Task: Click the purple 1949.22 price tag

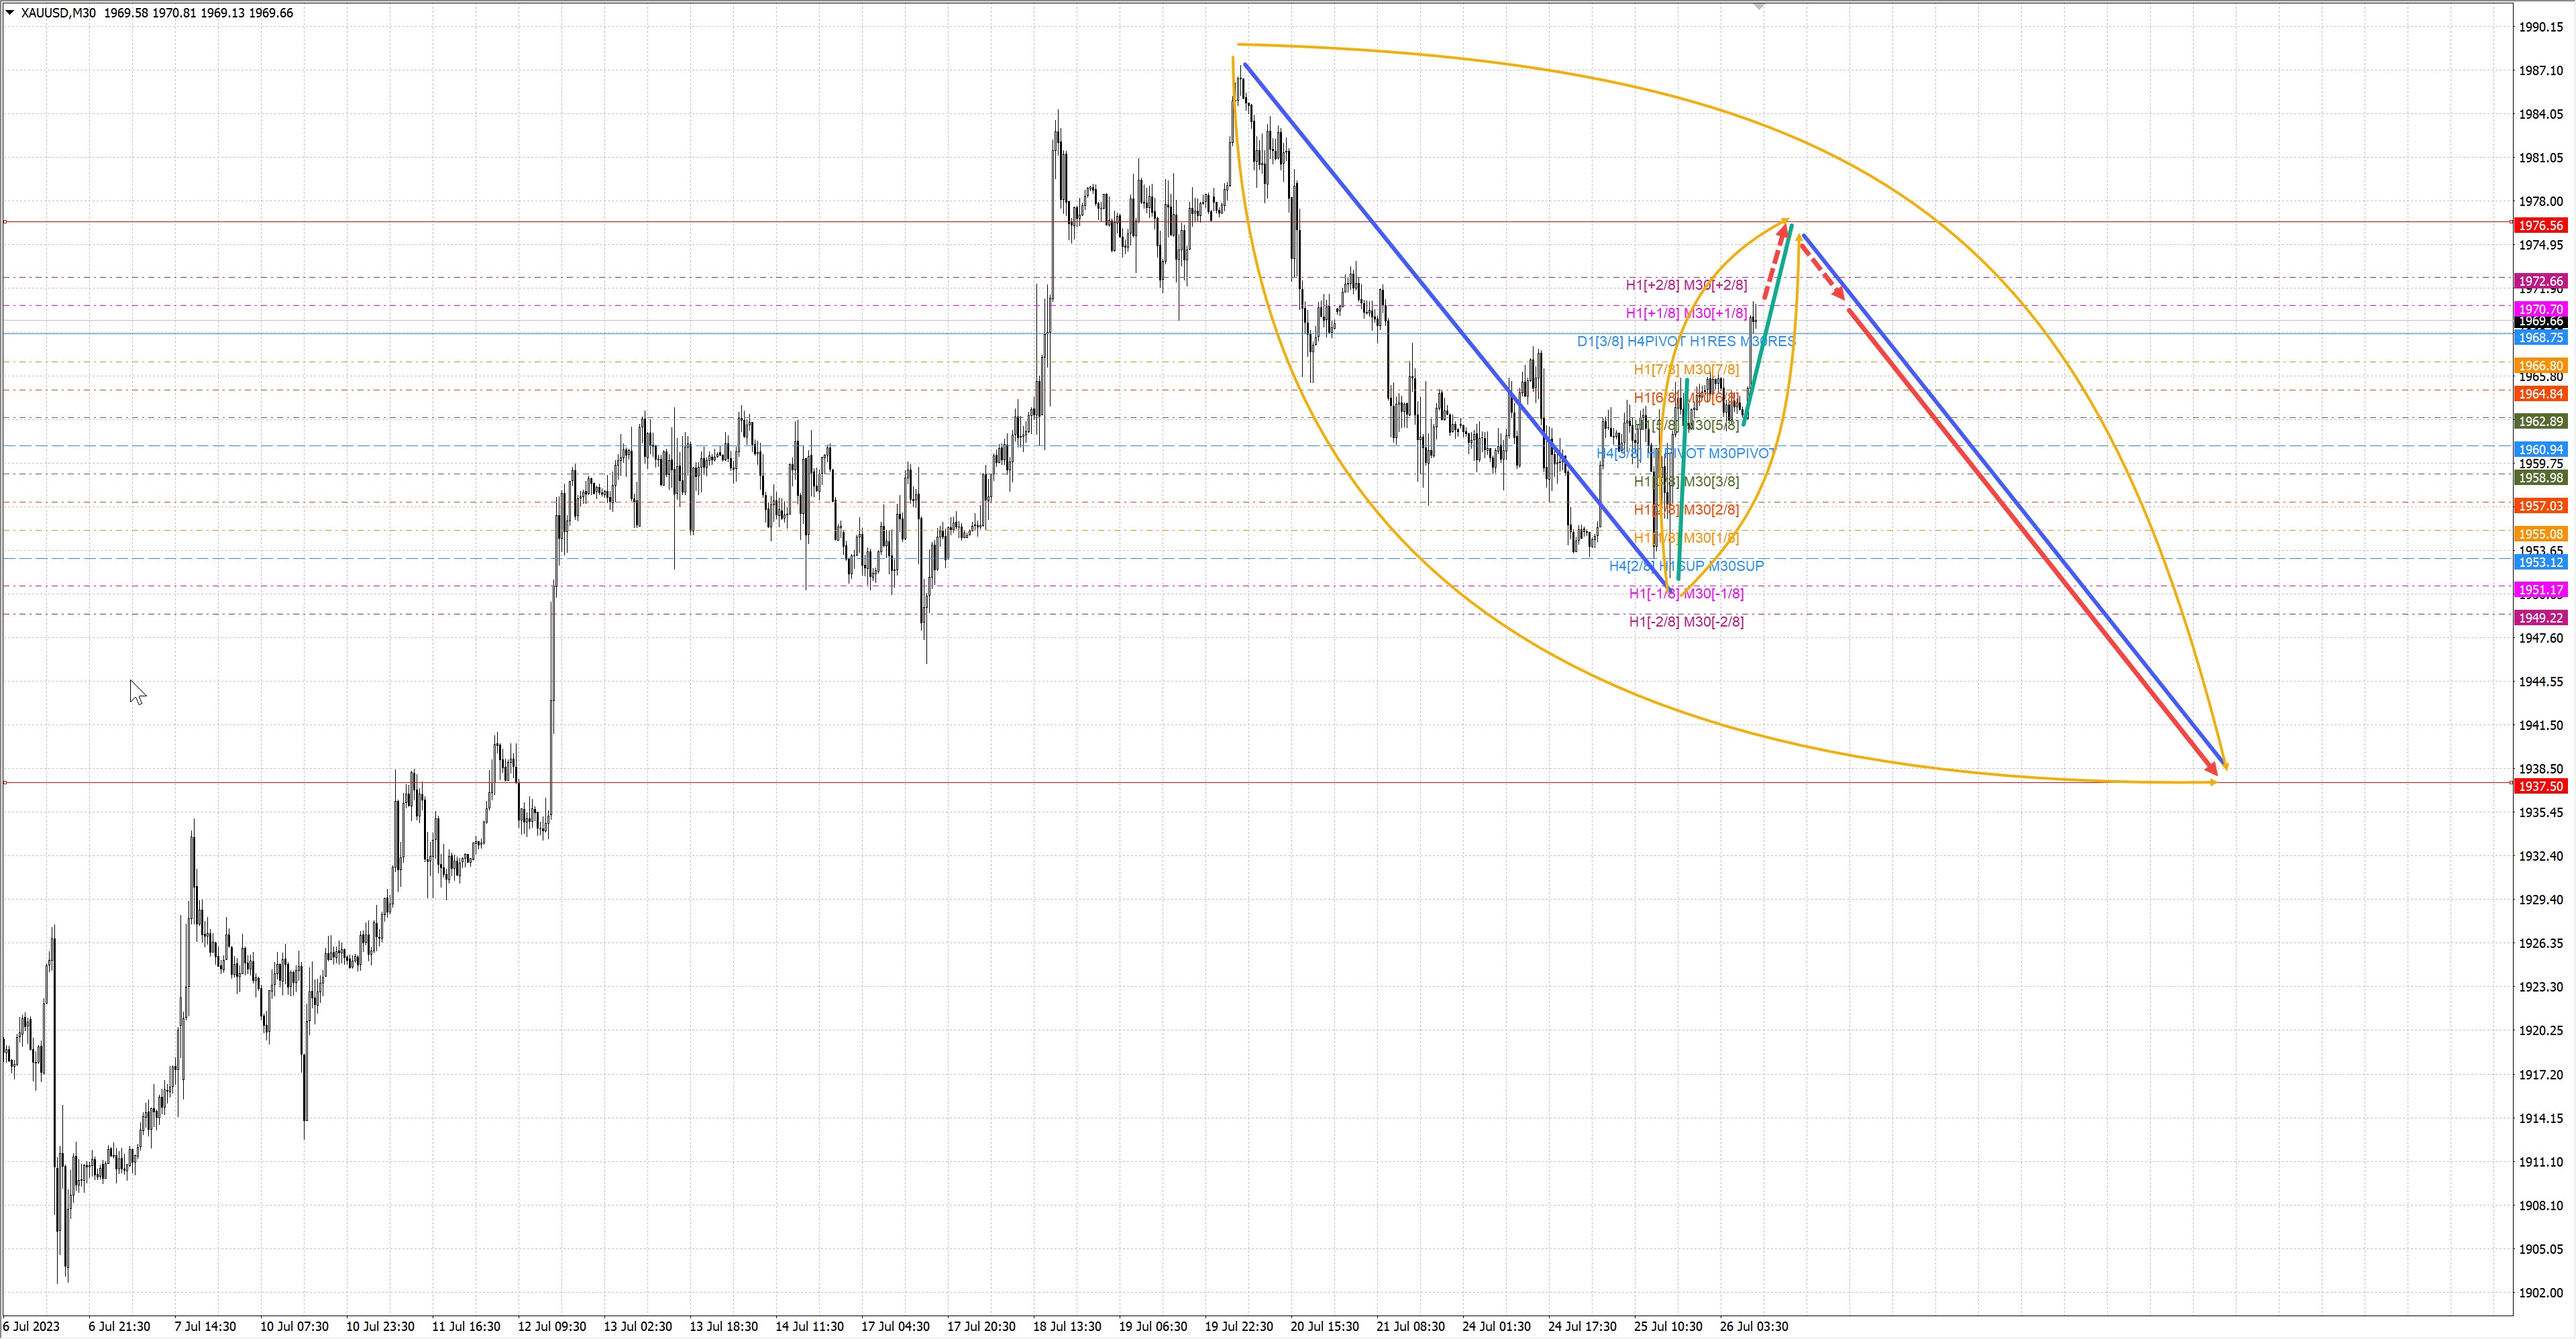Action: (x=2540, y=618)
